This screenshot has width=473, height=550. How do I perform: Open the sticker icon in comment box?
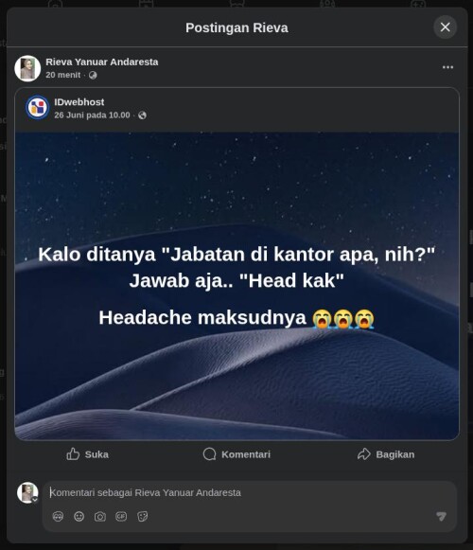coord(142,516)
